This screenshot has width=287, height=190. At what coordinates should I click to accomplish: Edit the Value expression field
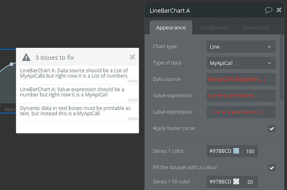coord(241,96)
